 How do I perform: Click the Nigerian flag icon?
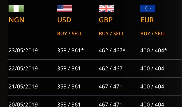pyautogui.click(x=16, y=9)
